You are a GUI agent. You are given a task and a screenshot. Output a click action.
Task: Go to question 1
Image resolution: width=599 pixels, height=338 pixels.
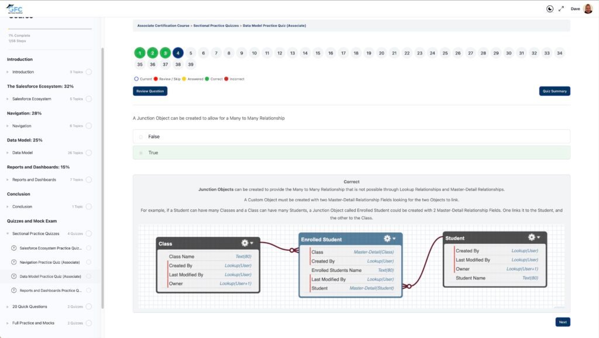(x=140, y=53)
